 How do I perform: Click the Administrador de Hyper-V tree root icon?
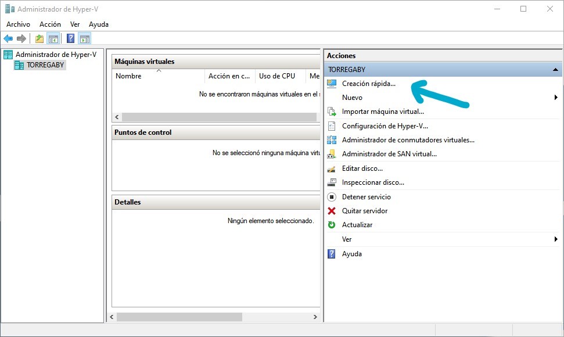(8, 55)
